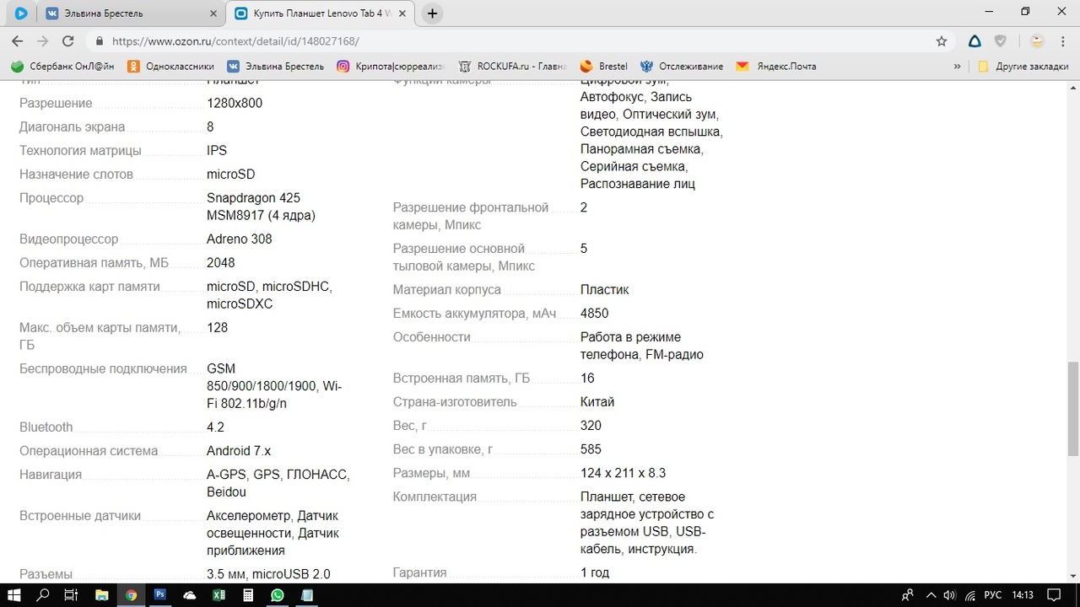The height and width of the screenshot is (607, 1080).
Task: Switch the РУС input language
Action: click(993, 595)
